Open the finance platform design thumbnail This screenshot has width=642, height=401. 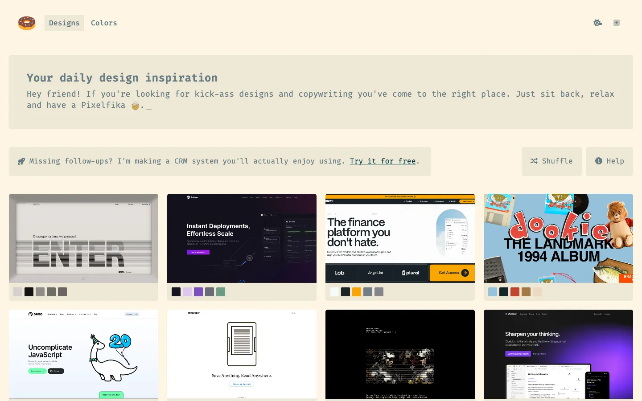click(x=400, y=238)
